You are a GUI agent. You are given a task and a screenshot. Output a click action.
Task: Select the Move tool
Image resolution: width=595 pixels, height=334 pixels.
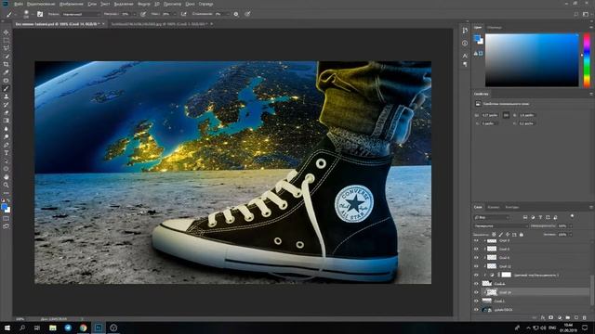click(x=7, y=32)
